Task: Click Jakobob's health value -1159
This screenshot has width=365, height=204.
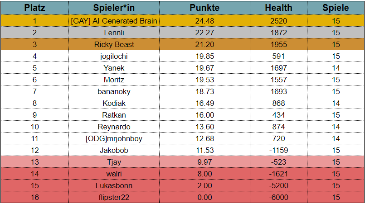Action: coord(279,150)
